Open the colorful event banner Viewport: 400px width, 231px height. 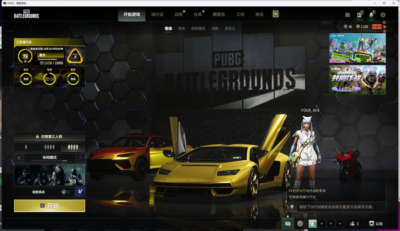point(357,48)
